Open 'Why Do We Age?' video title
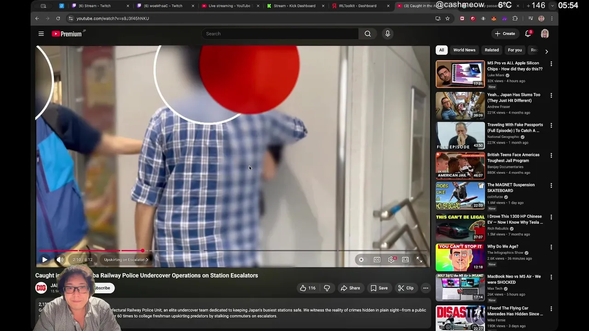Image resolution: width=589 pixels, height=331 pixels. [502, 246]
